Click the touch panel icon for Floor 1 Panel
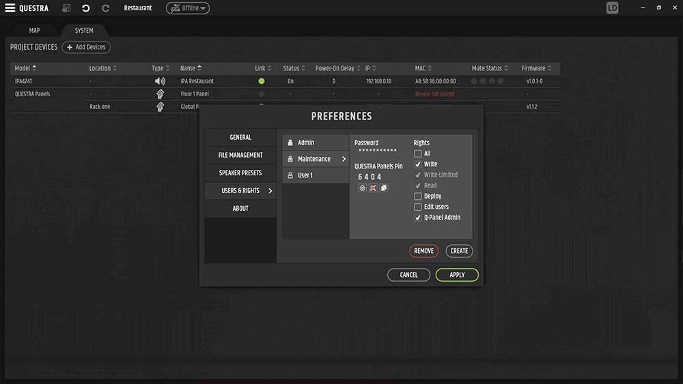683x384 pixels. [160, 94]
